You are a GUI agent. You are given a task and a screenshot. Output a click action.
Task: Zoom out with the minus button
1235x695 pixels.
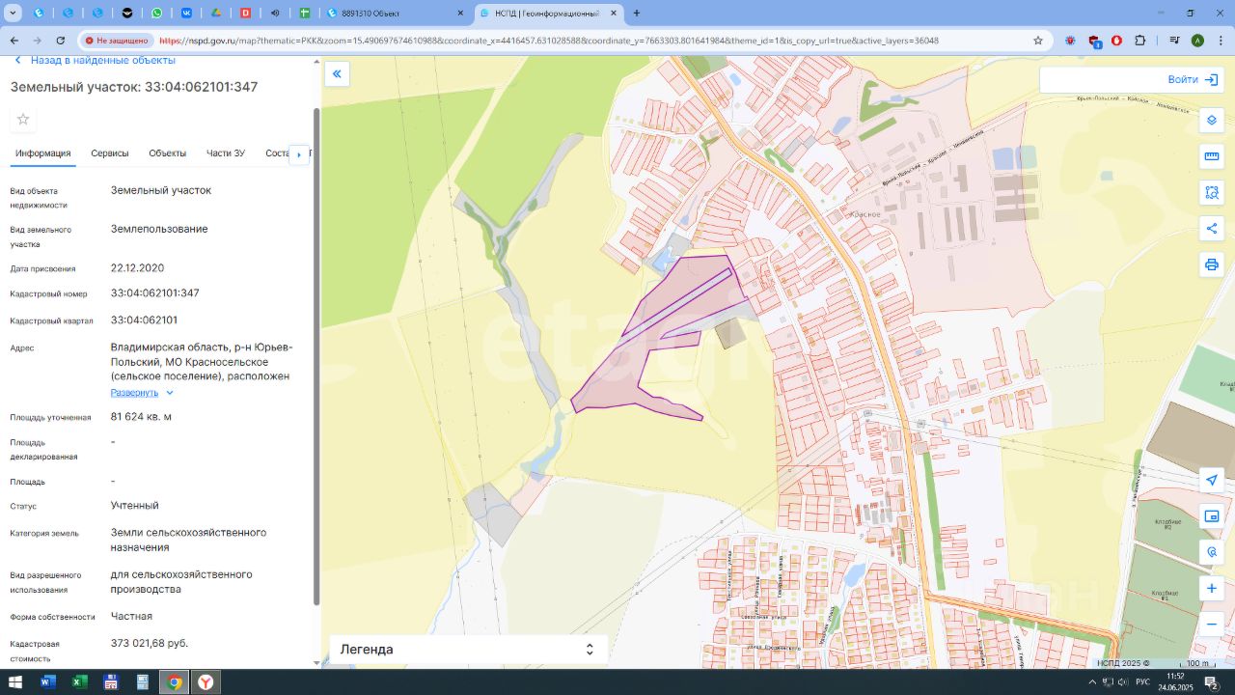(1211, 625)
